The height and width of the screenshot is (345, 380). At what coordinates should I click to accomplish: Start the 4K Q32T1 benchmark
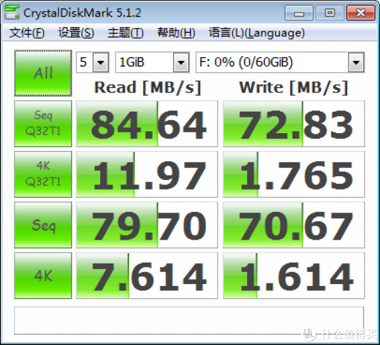pyautogui.click(x=43, y=174)
